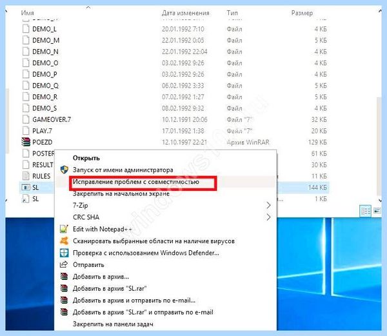Select the POSTER file
Viewport: 387px width, 336px height.
pyautogui.click(x=43, y=153)
